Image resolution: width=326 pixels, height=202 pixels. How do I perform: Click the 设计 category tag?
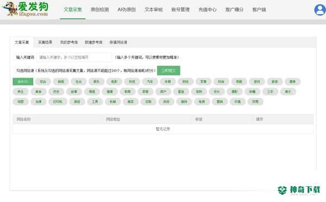(217, 92)
